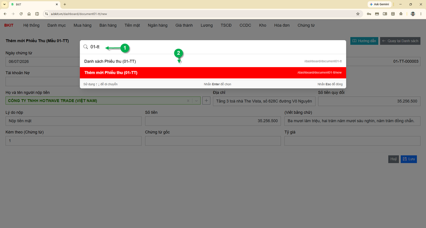Viewport: 426px width, 228px height.
Task: Click the split-screen tab icon beside home
Action: pos(37,14)
